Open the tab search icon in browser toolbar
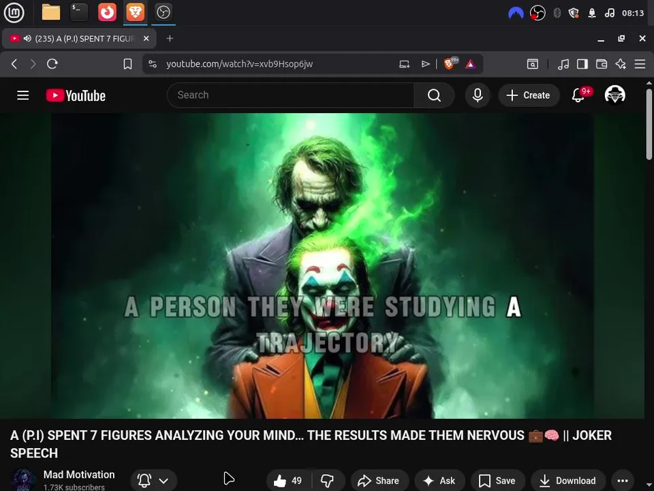 [x=533, y=64]
